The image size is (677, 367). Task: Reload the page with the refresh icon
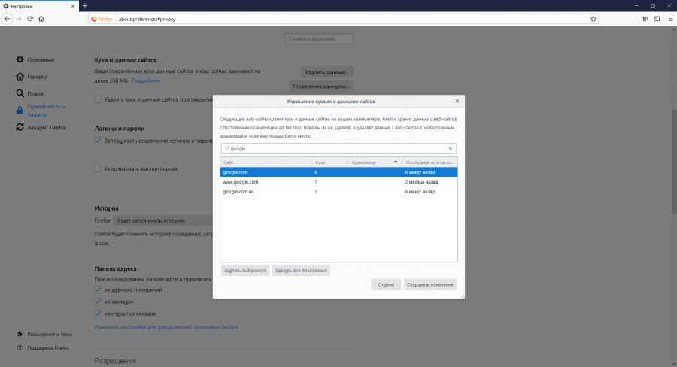[x=30, y=19]
